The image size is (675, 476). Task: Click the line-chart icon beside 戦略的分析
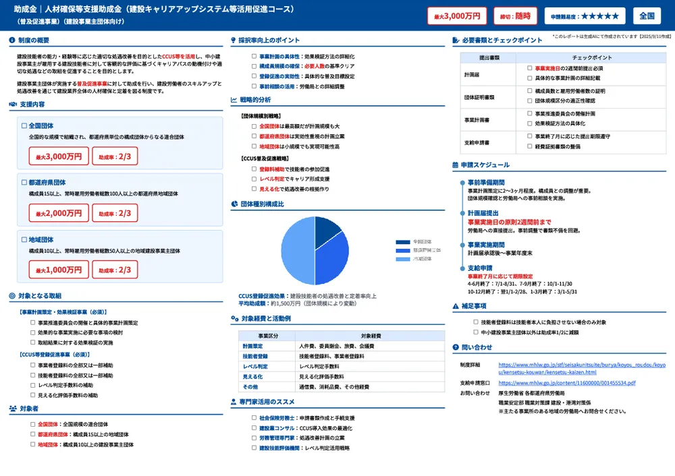pyautogui.click(x=232, y=100)
